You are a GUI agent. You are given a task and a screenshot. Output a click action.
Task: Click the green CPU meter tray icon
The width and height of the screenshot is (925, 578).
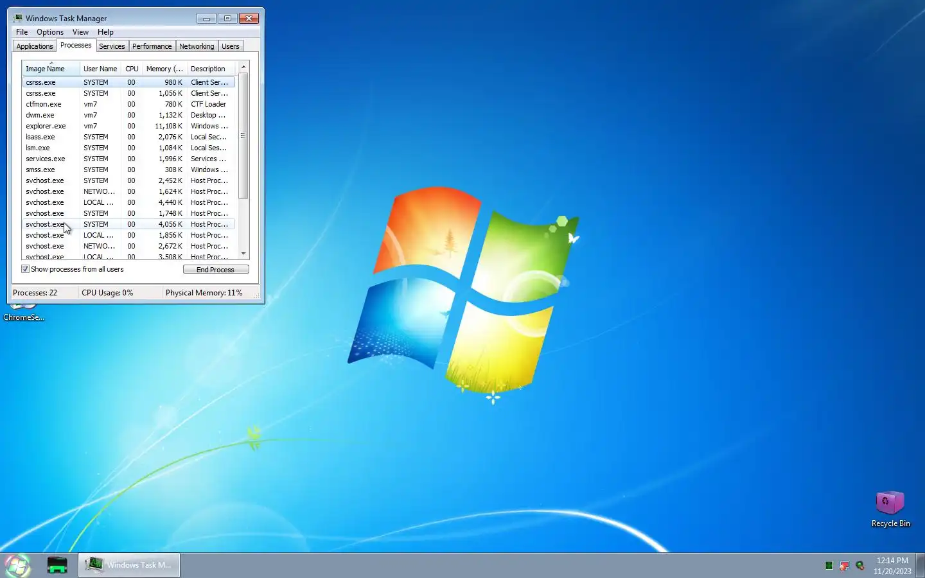click(829, 566)
